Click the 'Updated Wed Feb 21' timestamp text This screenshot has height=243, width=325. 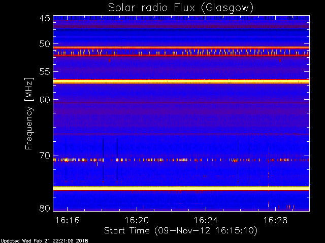[x=44, y=241]
